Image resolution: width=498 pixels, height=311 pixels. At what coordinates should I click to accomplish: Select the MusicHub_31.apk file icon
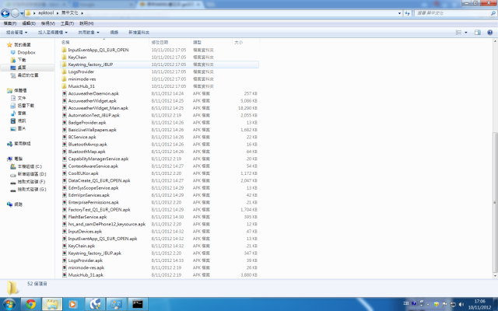(x=65, y=275)
